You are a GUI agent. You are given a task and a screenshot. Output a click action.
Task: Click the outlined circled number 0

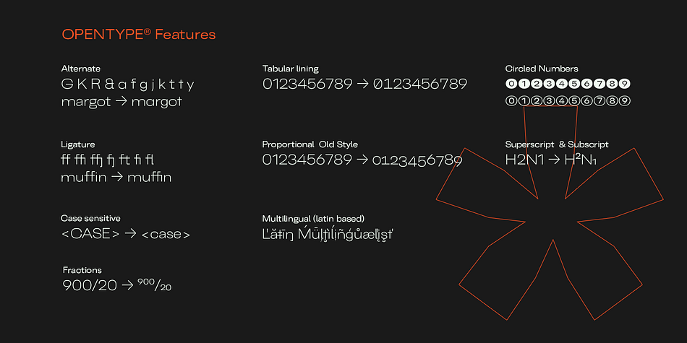tap(511, 101)
